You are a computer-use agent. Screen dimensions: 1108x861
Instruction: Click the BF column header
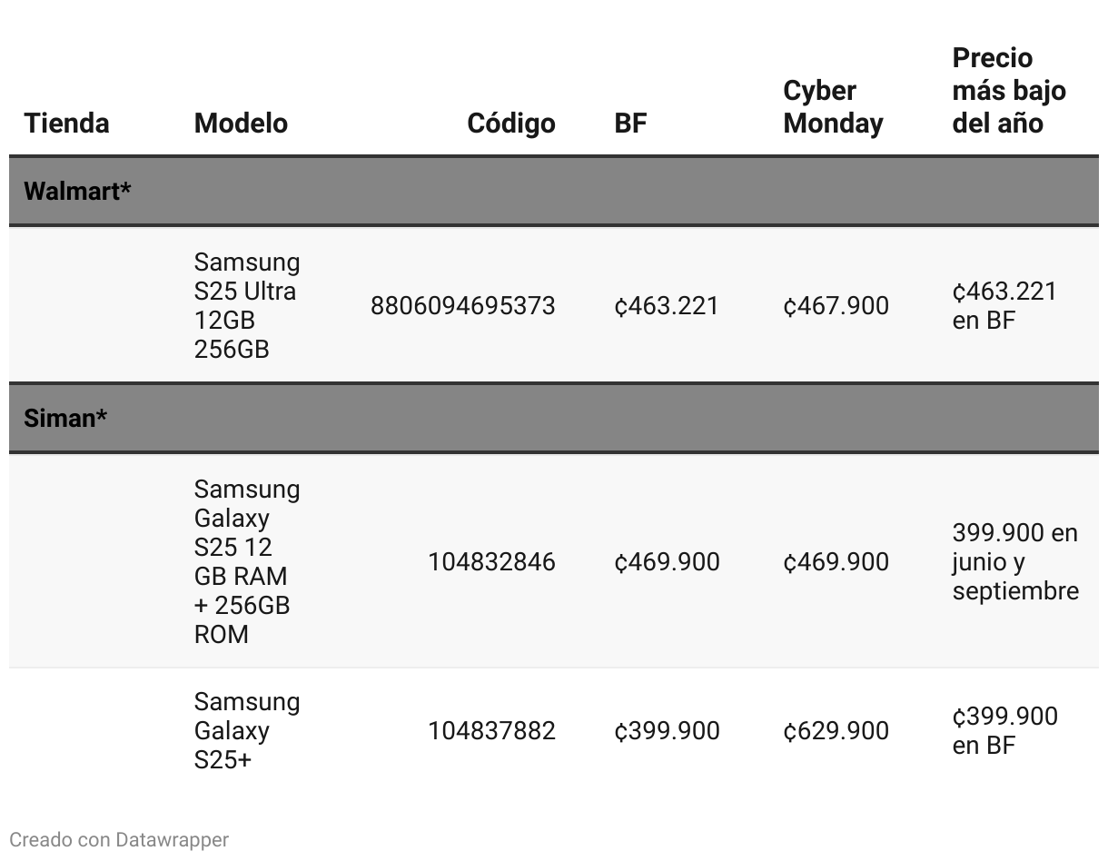pyautogui.click(x=630, y=124)
